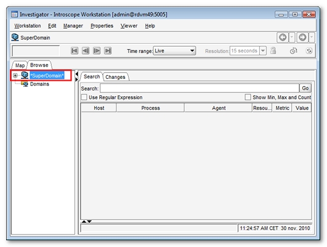Step forward one time period

click(97, 51)
